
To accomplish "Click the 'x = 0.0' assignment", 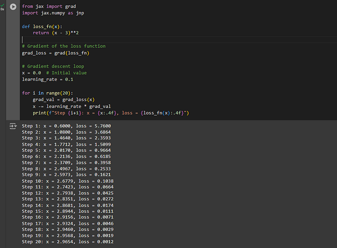I will click(x=31, y=73).
